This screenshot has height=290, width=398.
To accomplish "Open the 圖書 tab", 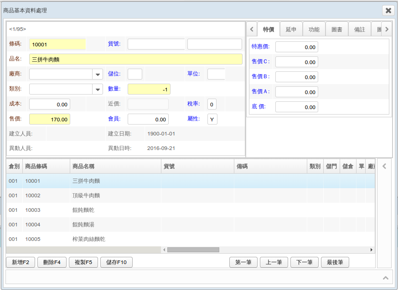I will [337, 30].
